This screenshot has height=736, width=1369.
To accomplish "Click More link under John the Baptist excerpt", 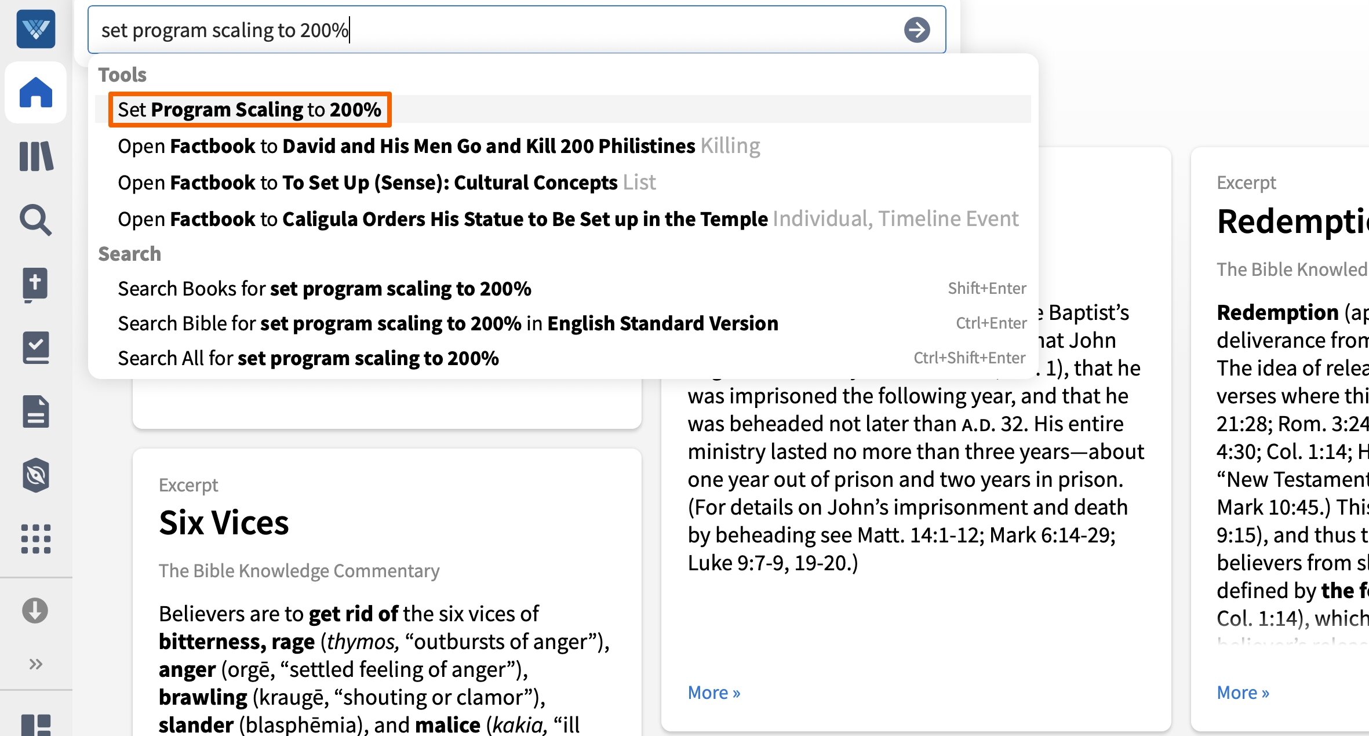I will 713,693.
